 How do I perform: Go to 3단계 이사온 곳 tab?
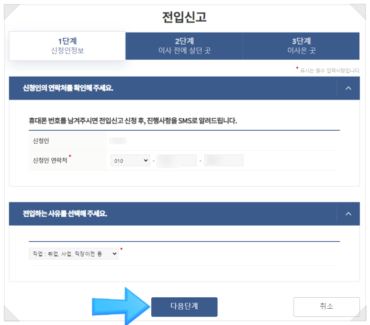tap(301, 46)
